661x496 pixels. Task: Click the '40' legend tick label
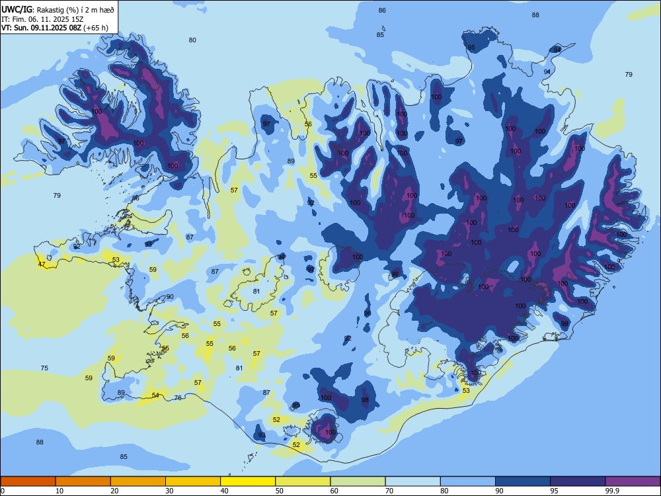point(225,491)
